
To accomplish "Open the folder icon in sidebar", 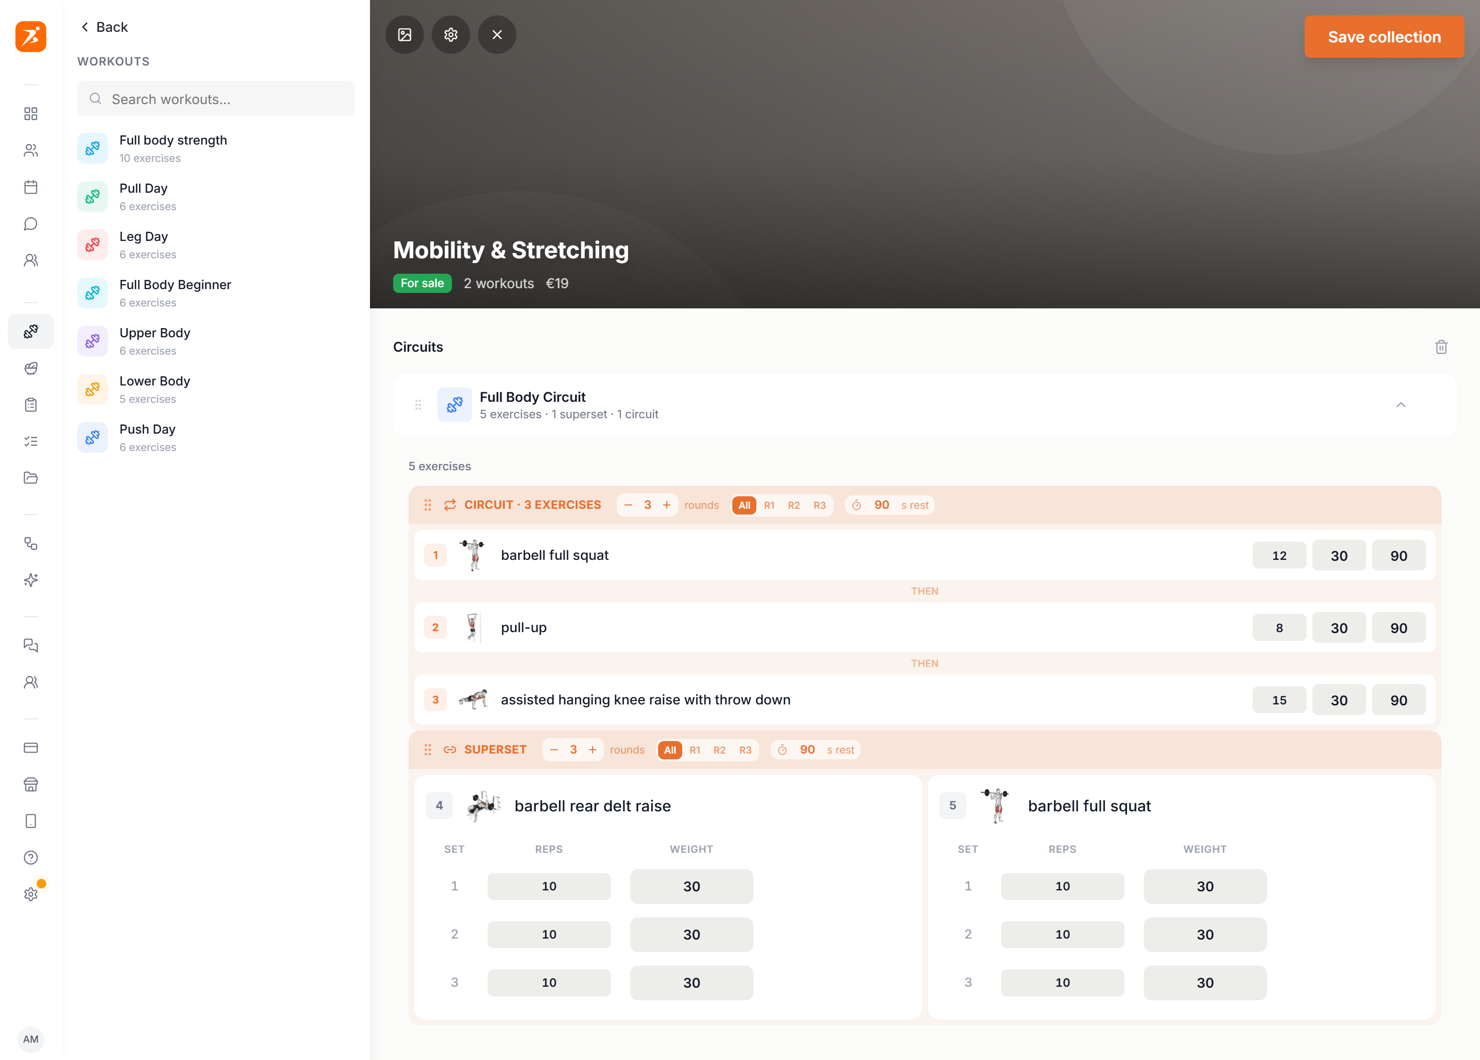I will 31,478.
